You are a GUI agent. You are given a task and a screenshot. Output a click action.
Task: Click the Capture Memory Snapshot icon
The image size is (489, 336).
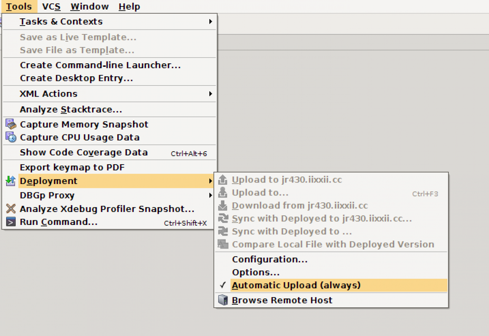click(11, 124)
